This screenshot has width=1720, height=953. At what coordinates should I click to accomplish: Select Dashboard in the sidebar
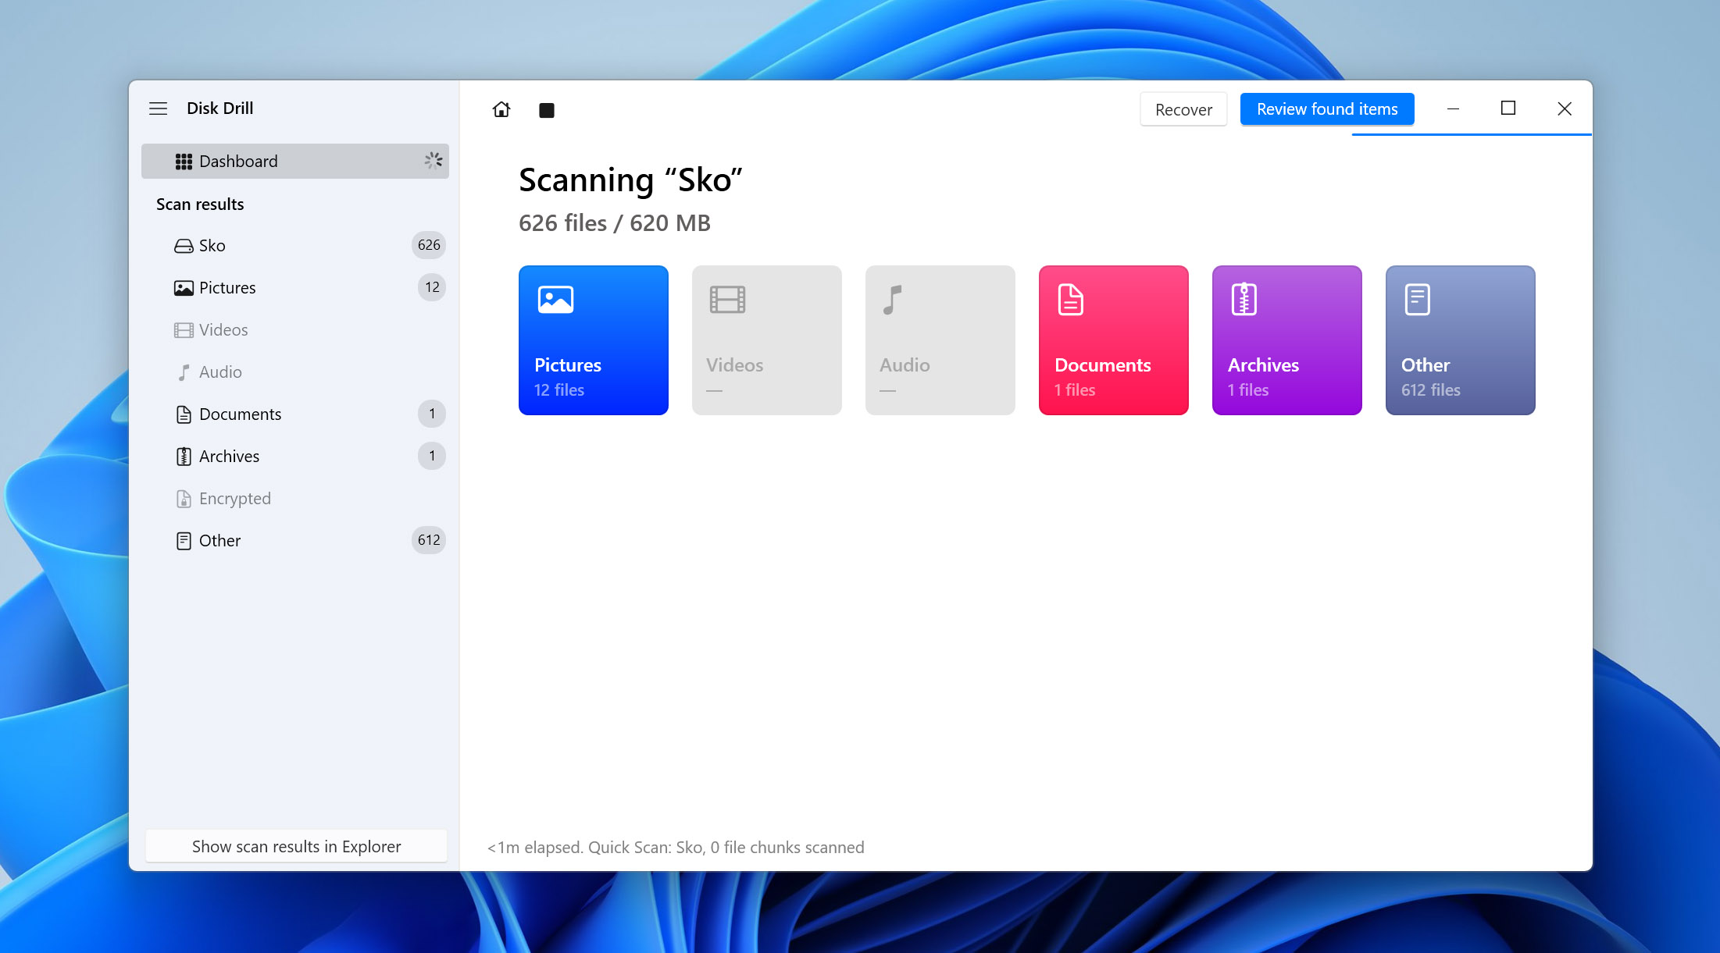point(295,161)
